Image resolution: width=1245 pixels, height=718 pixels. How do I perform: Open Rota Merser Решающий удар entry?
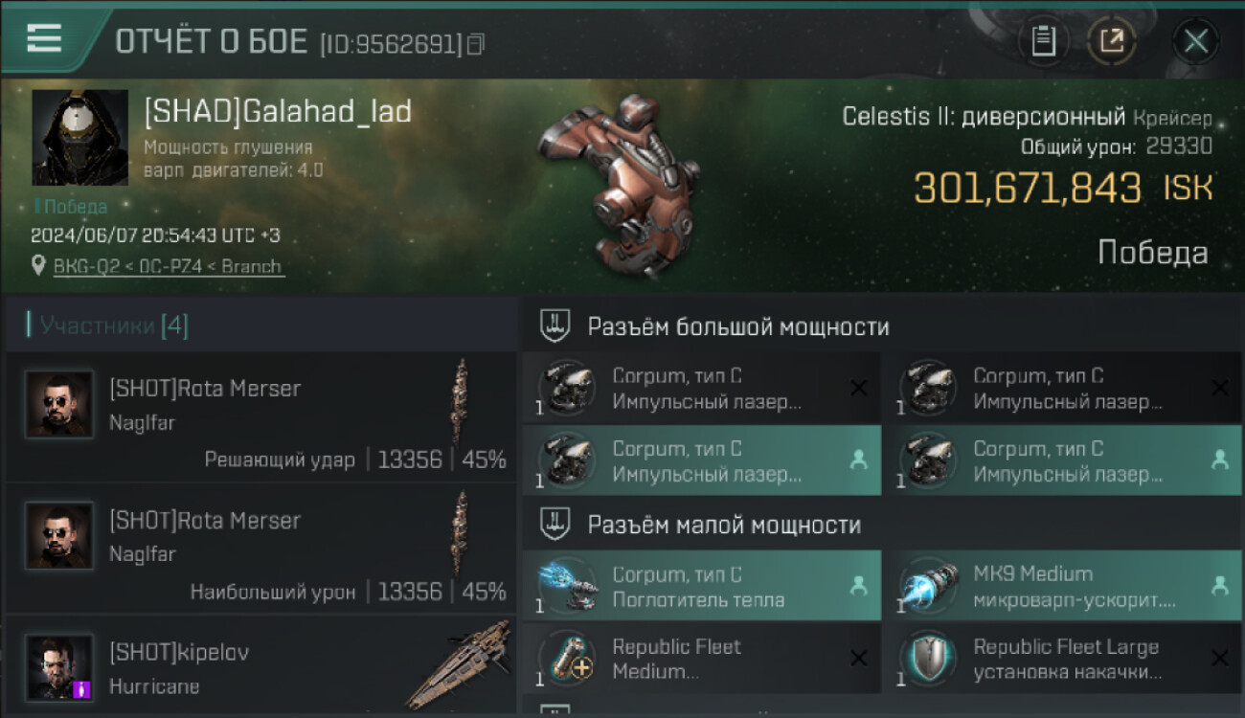(x=260, y=418)
